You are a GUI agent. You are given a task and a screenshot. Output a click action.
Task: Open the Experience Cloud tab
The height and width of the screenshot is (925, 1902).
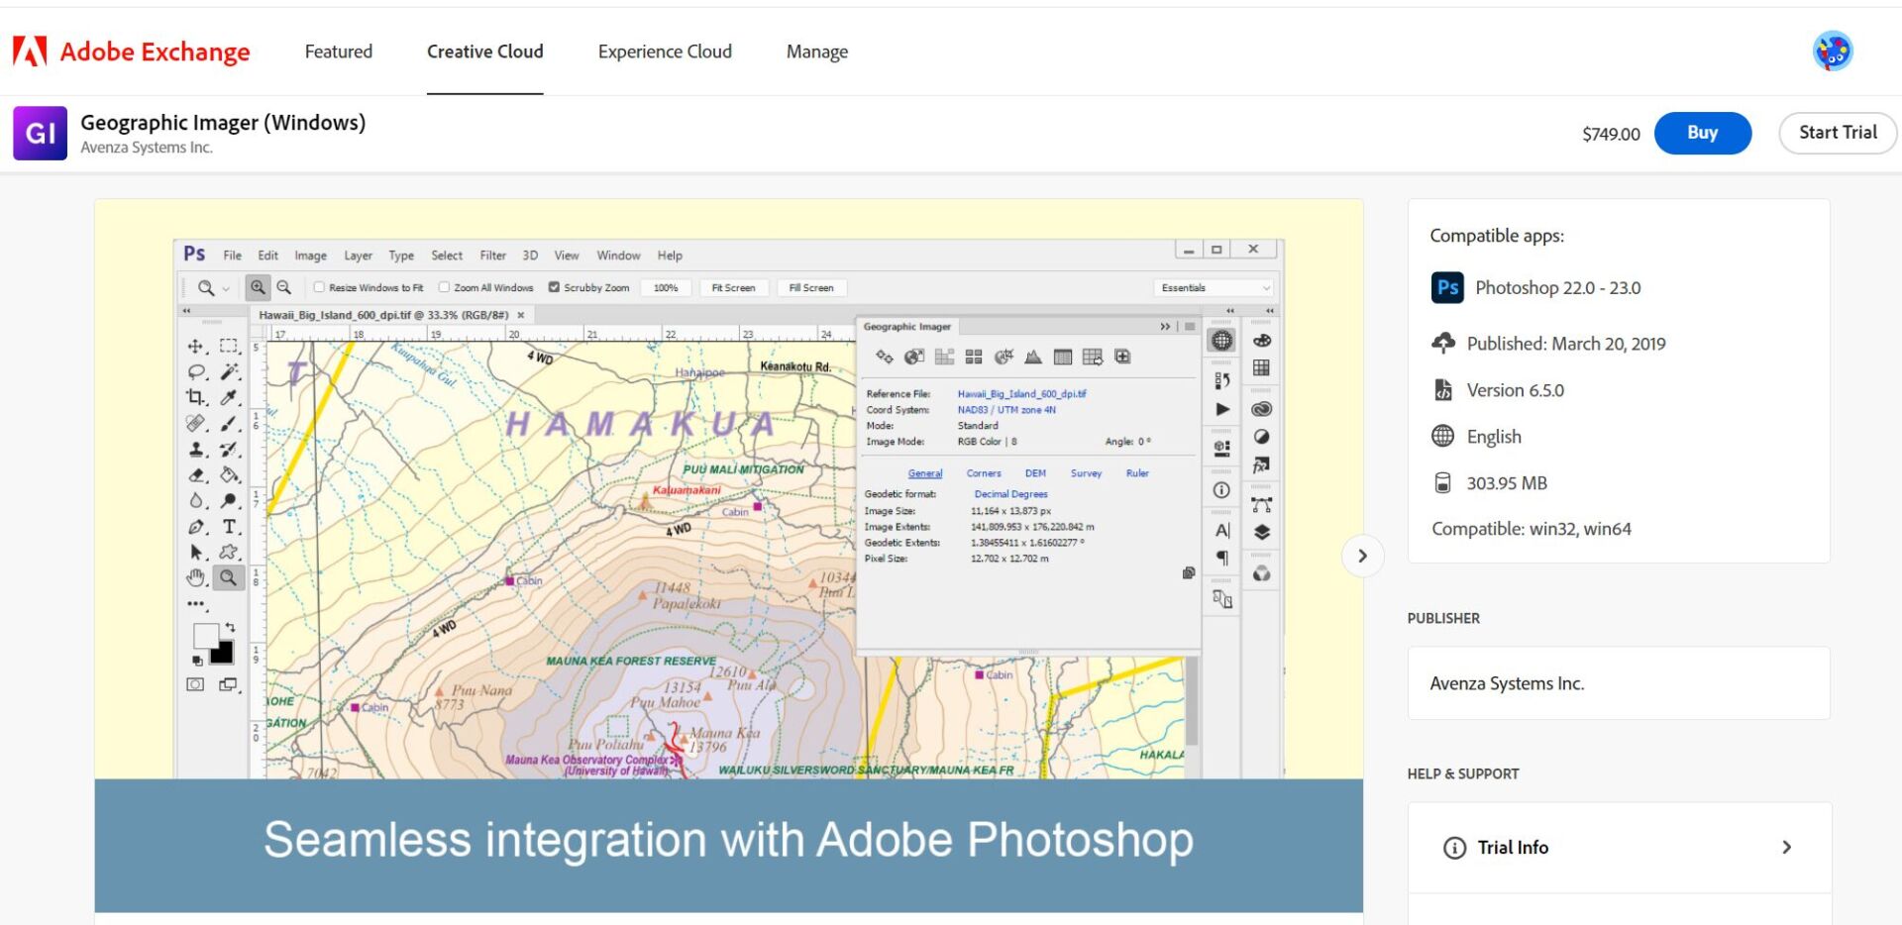(665, 51)
